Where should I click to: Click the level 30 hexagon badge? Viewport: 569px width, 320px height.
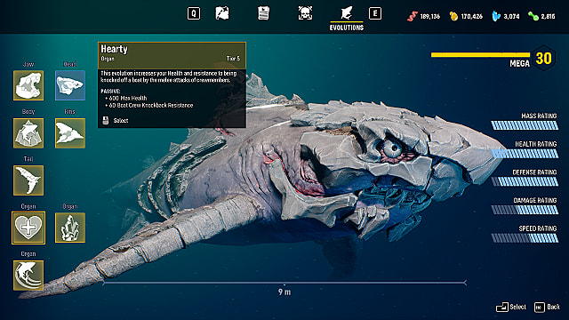(543, 58)
